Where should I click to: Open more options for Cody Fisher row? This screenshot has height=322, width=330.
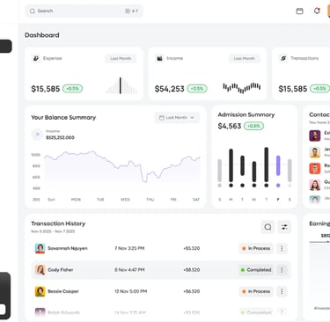point(282,270)
